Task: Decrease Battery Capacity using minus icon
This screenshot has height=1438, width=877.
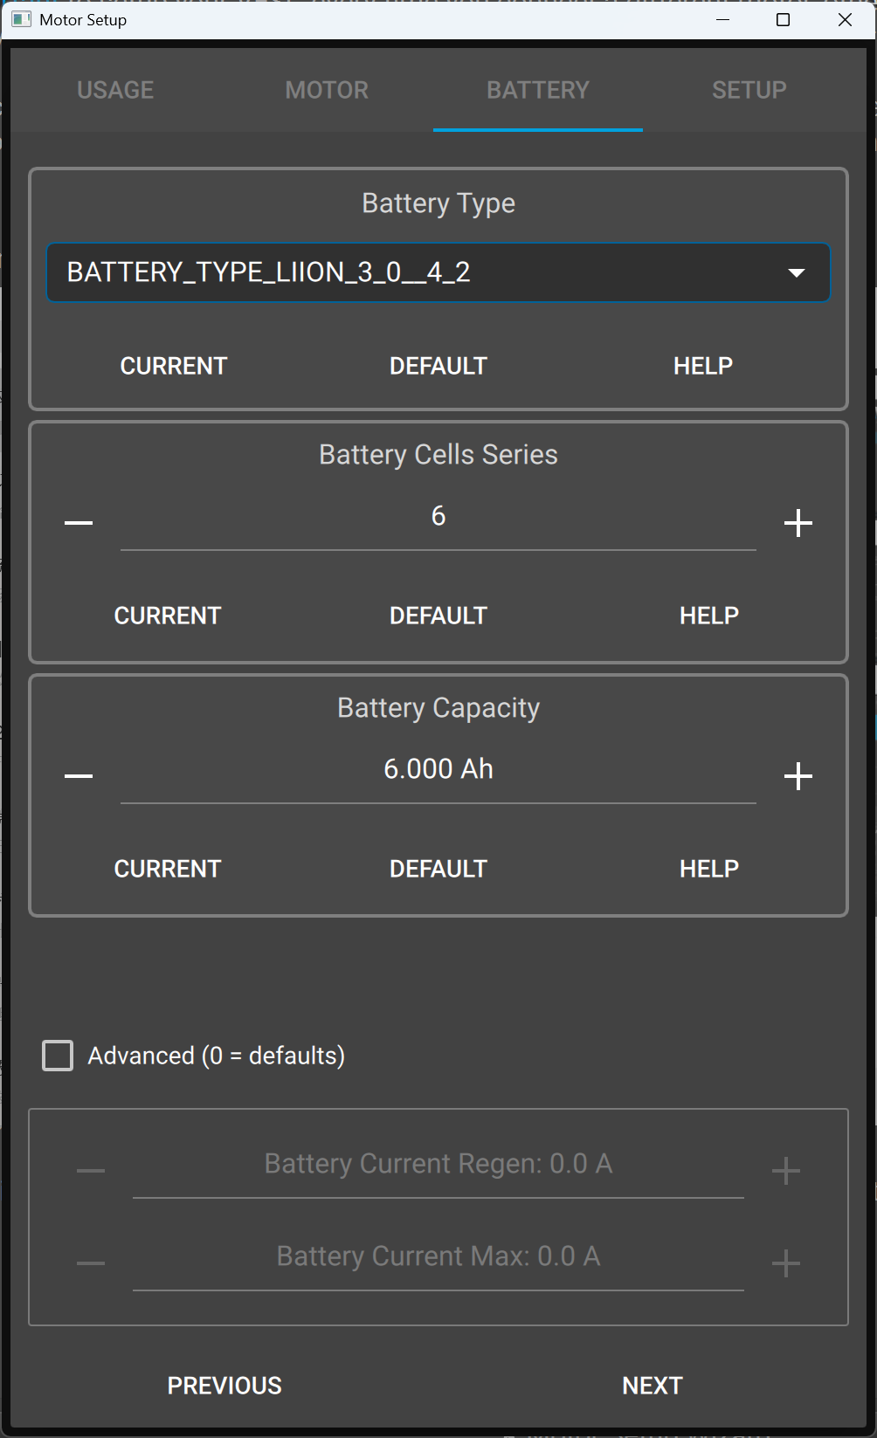Action: [79, 776]
